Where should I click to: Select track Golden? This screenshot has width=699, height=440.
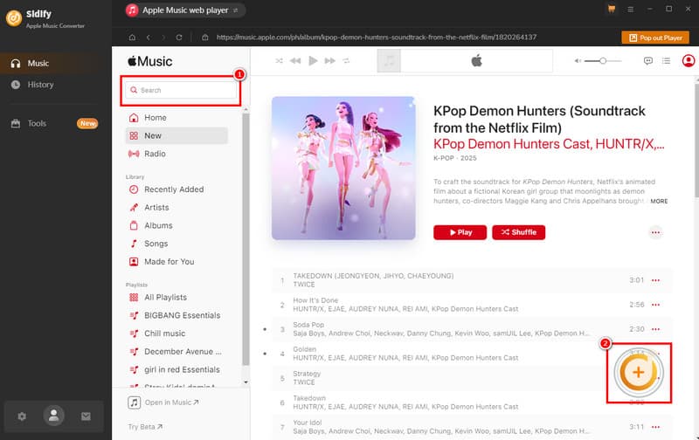tap(472, 354)
